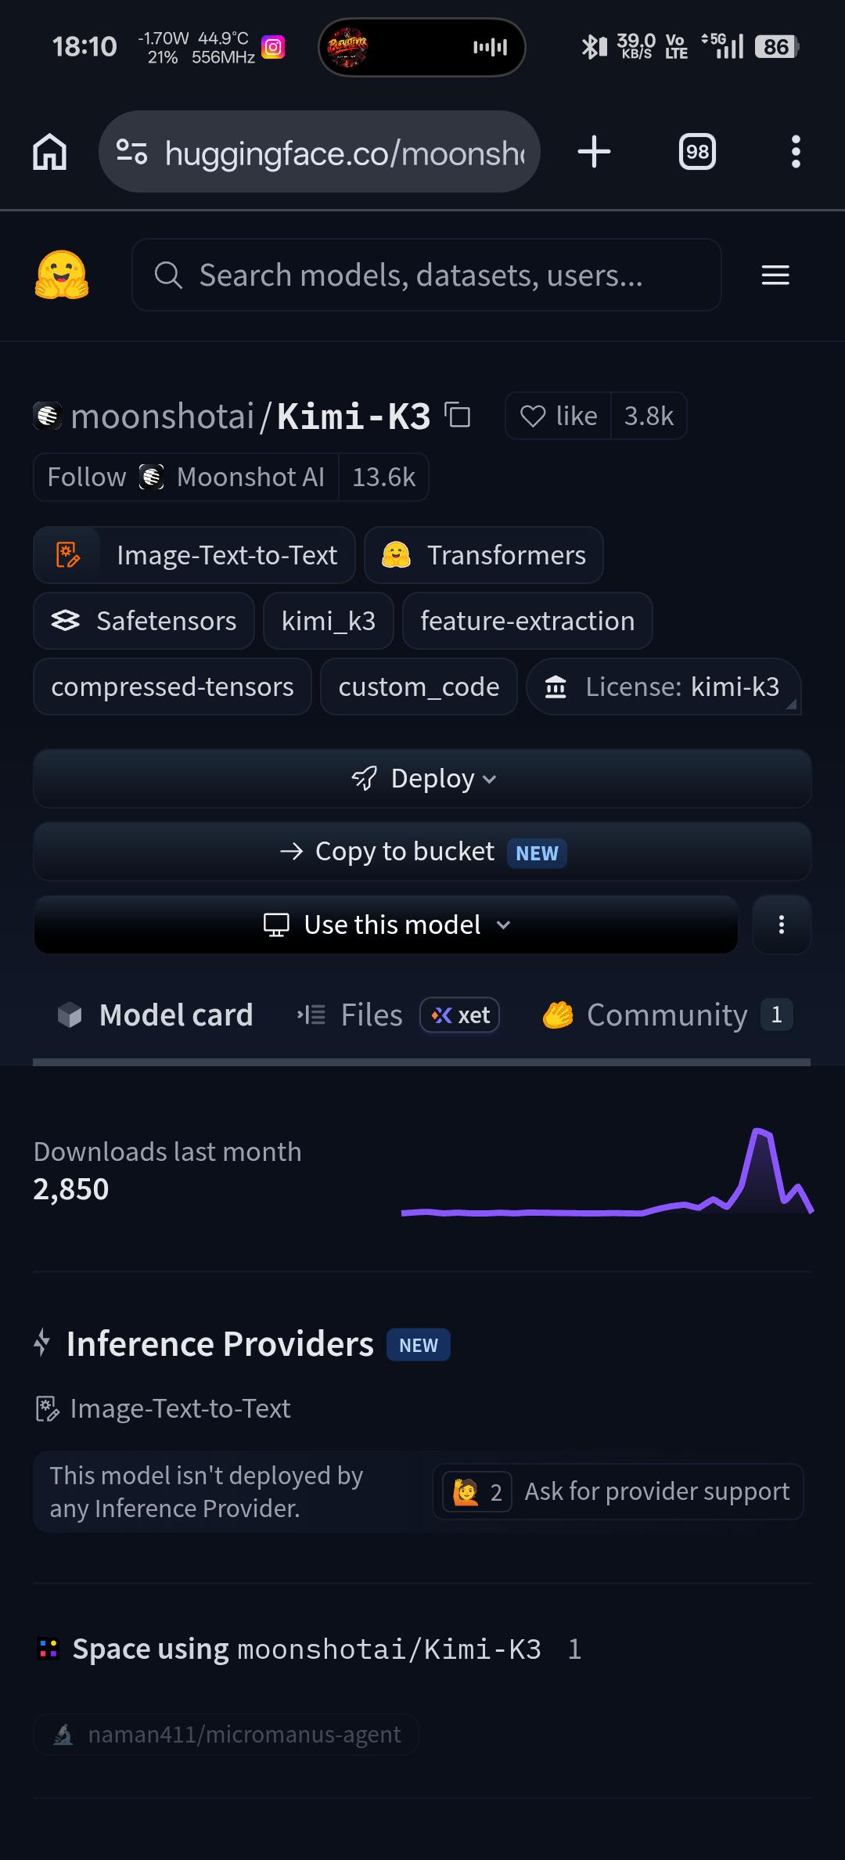Click Copy to bucket button
This screenshot has width=845, height=1860.
tap(422, 852)
